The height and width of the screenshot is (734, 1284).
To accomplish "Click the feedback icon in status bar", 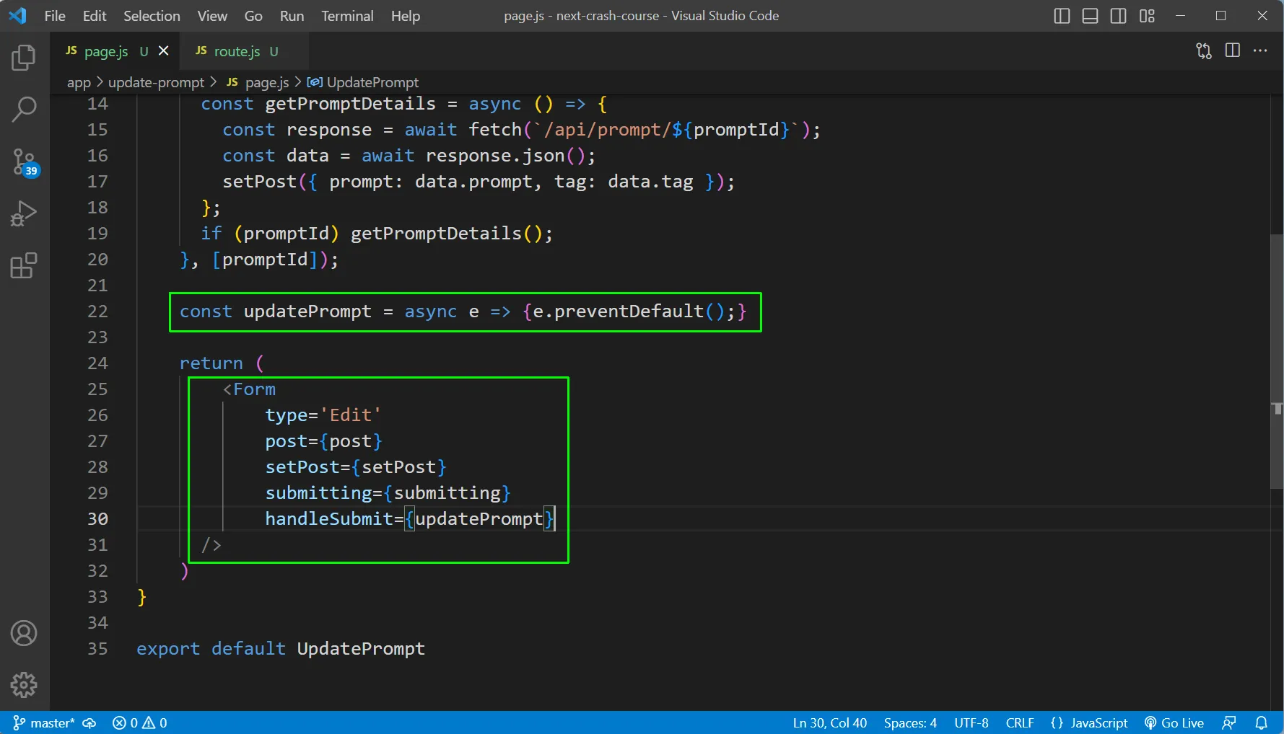I will point(1229,722).
